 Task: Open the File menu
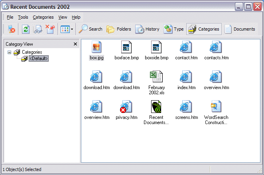pyautogui.click(x=10, y=17)
